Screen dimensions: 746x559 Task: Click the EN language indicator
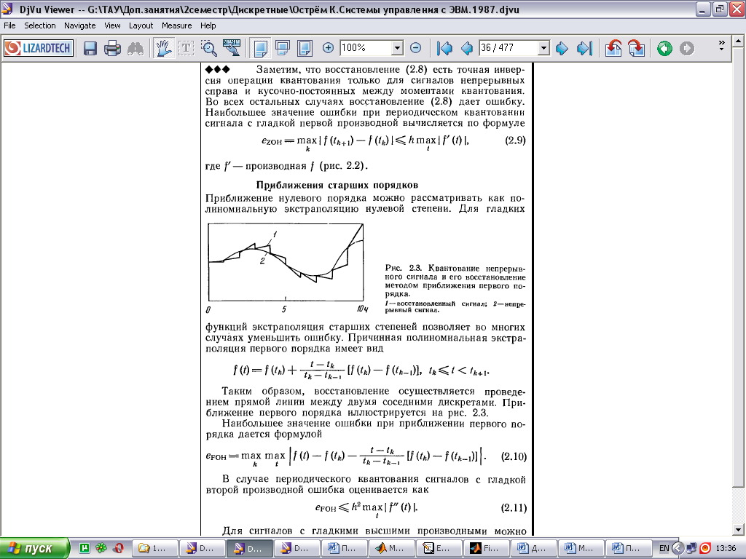tap(664, 548)
